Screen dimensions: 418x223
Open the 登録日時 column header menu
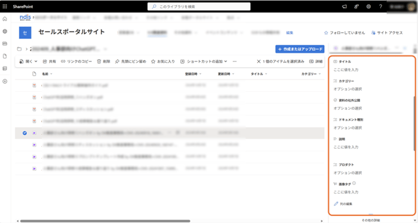(193, 74)
